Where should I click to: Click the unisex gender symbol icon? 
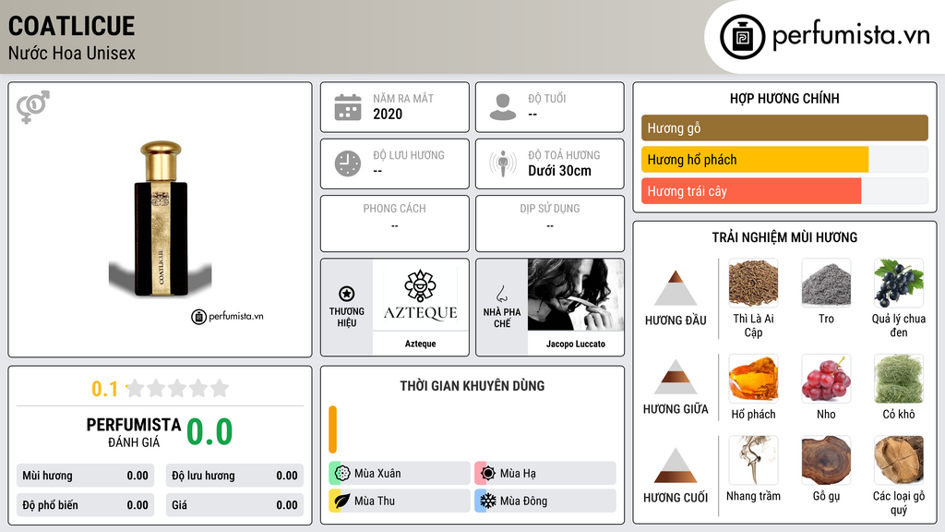pos(32,106)
